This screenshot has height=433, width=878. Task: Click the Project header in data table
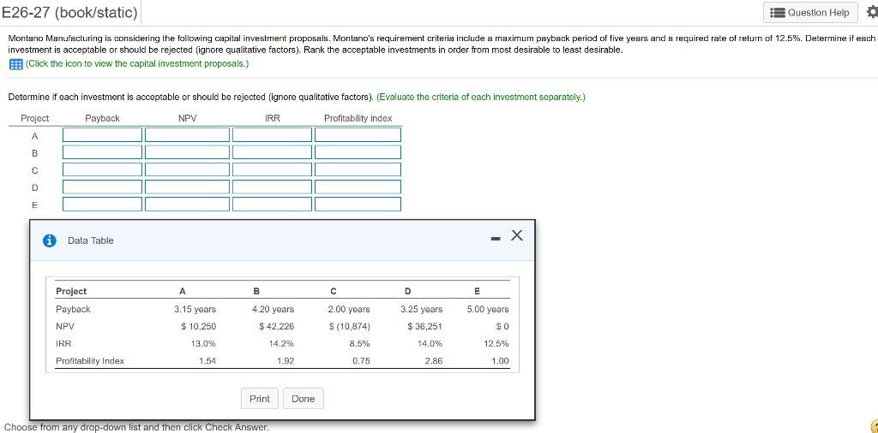pyautogui.click(x=71, y=291)
